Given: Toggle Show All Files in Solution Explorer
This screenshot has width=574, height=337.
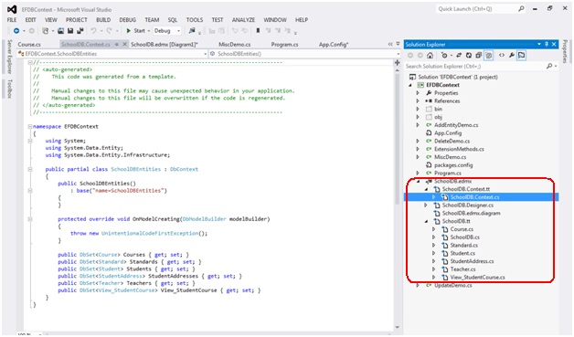Looking at the screenshot, I should 489,55.
